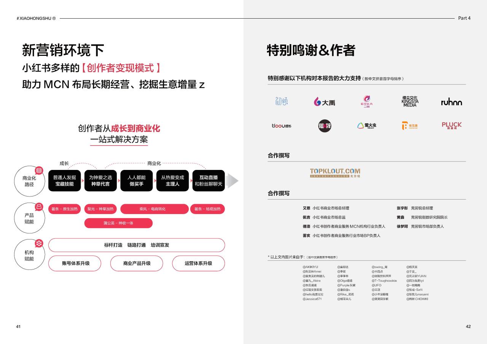Select the tidou 缇苏 logo

click(x=282, y=126)
